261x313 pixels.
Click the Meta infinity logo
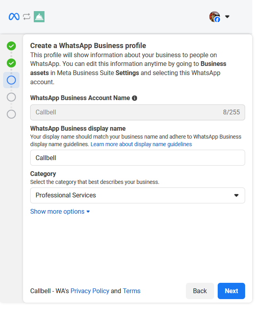click(14, 17)
